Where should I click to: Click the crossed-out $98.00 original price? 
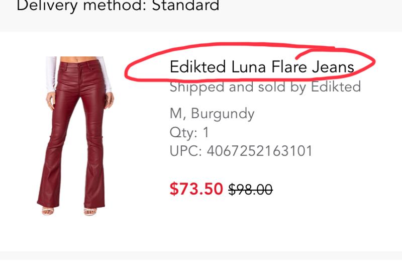coord(250,189)
